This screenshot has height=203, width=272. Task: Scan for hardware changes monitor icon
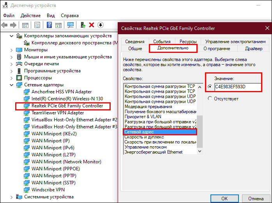[71, 25]
